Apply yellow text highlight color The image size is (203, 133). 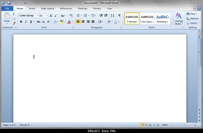62,22
